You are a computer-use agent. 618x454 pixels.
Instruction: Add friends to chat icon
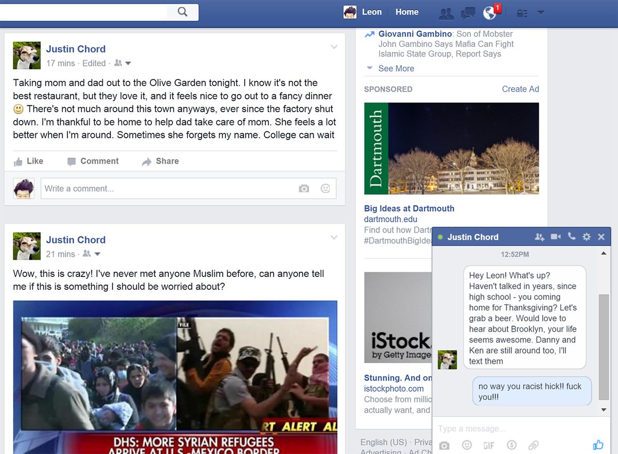[x=539, y=237]
